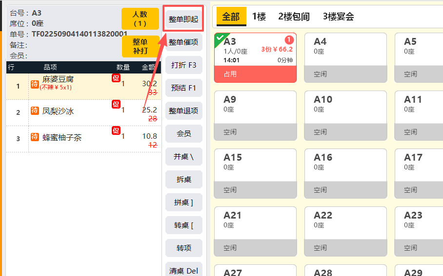Click 促 promo tag on 蜂蜜柚子茶 row
This screenshot has height=276, width=443.
[x=116, y=130]
